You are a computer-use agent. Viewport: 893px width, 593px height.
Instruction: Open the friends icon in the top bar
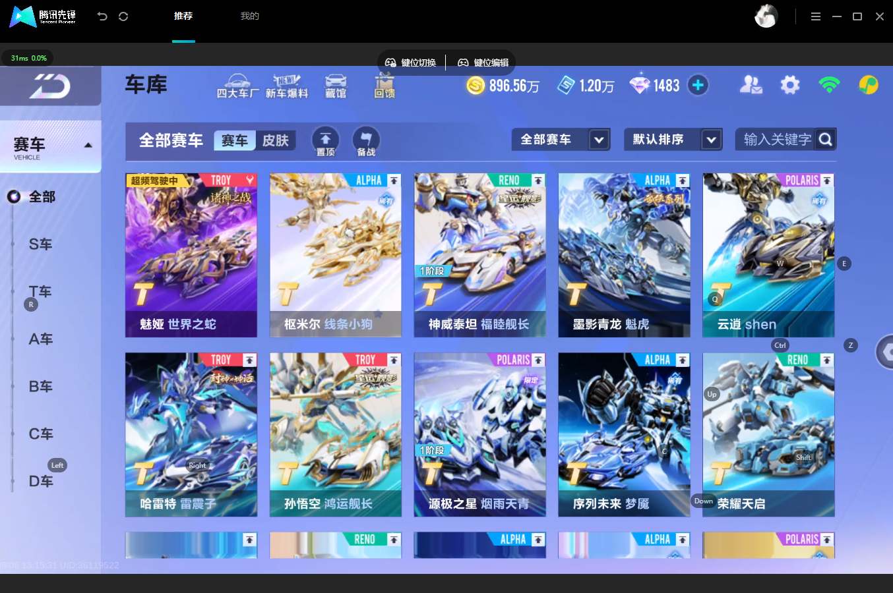(x=751, y=85)
